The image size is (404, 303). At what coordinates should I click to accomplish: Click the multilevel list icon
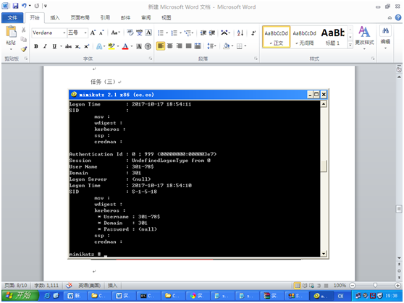pos(188,33)
